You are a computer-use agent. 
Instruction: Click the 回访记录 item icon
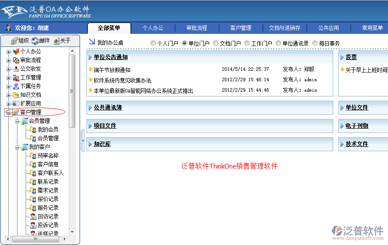pyautogui.click(x=33, y=217)
